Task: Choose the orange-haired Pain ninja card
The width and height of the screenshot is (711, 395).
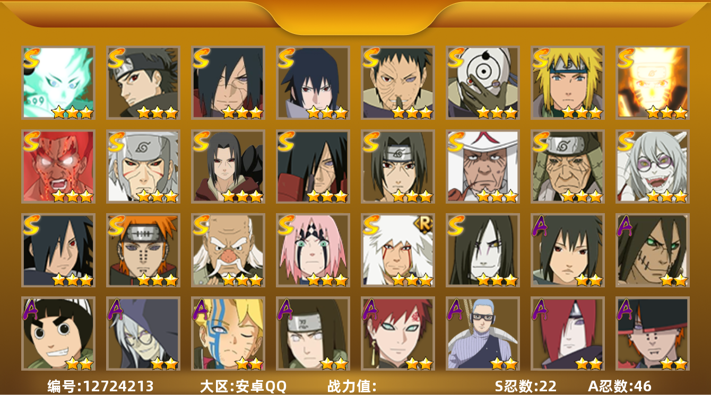Action: 143,250
